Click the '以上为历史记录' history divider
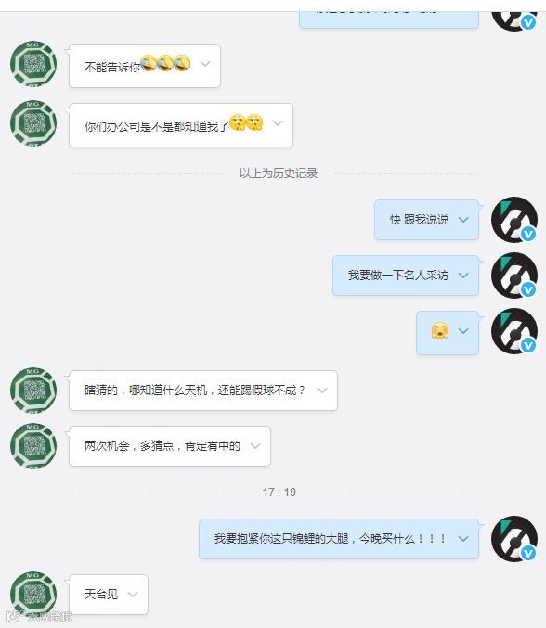This screenshot has width=546, height=628. pos(279,173)
